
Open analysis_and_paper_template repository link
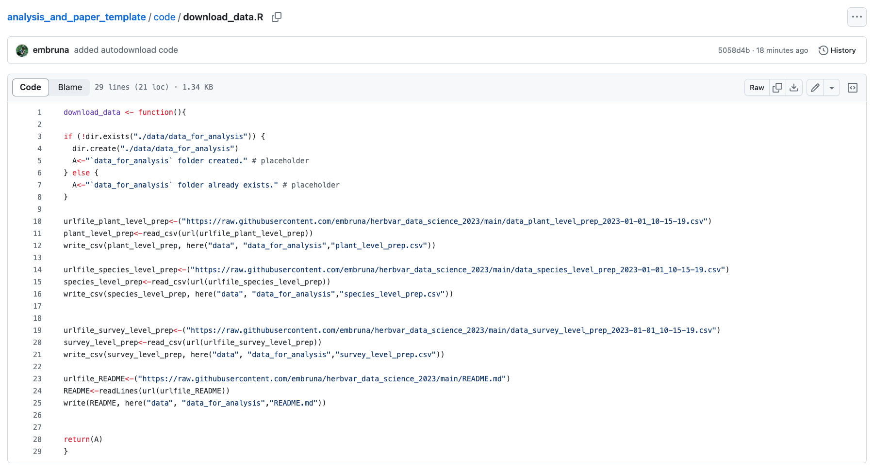click(76, 17)
